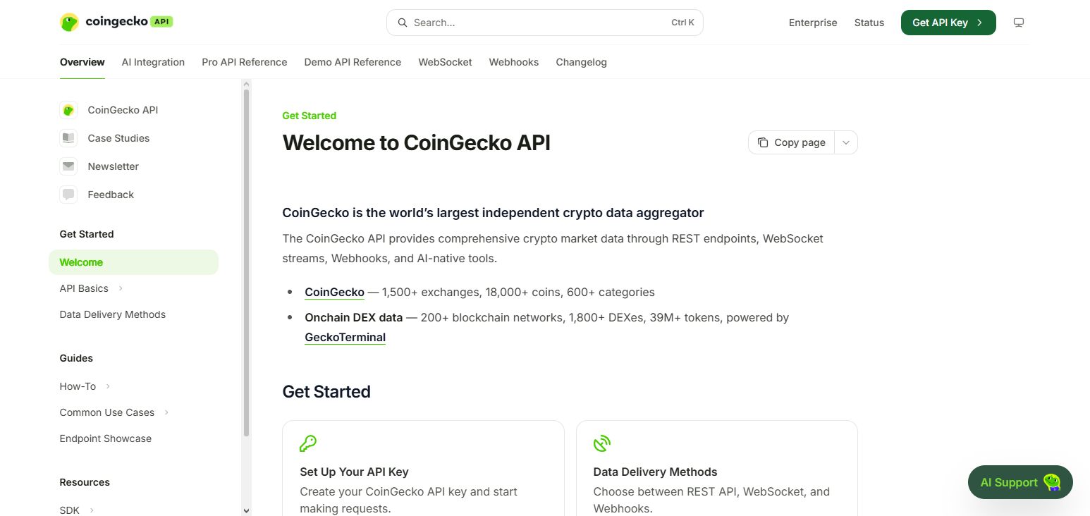
Task: Follow the GeckoTerminal link
Action: click(345, 337)
